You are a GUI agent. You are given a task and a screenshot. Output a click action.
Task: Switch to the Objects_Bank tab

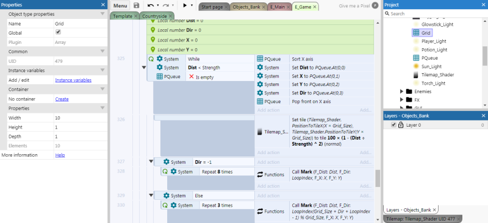tap(246, 7)
